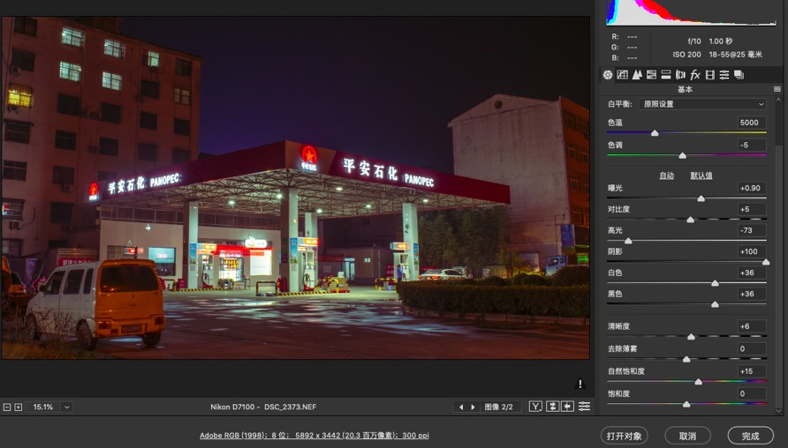Screen dimensions: 788x448
Task: Adjust the 饱和度 saturation slider handle
Action: 686,405
